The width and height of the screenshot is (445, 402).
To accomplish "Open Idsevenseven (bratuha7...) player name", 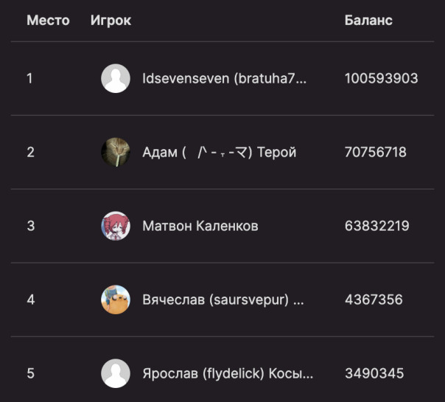I will [224, 78].
